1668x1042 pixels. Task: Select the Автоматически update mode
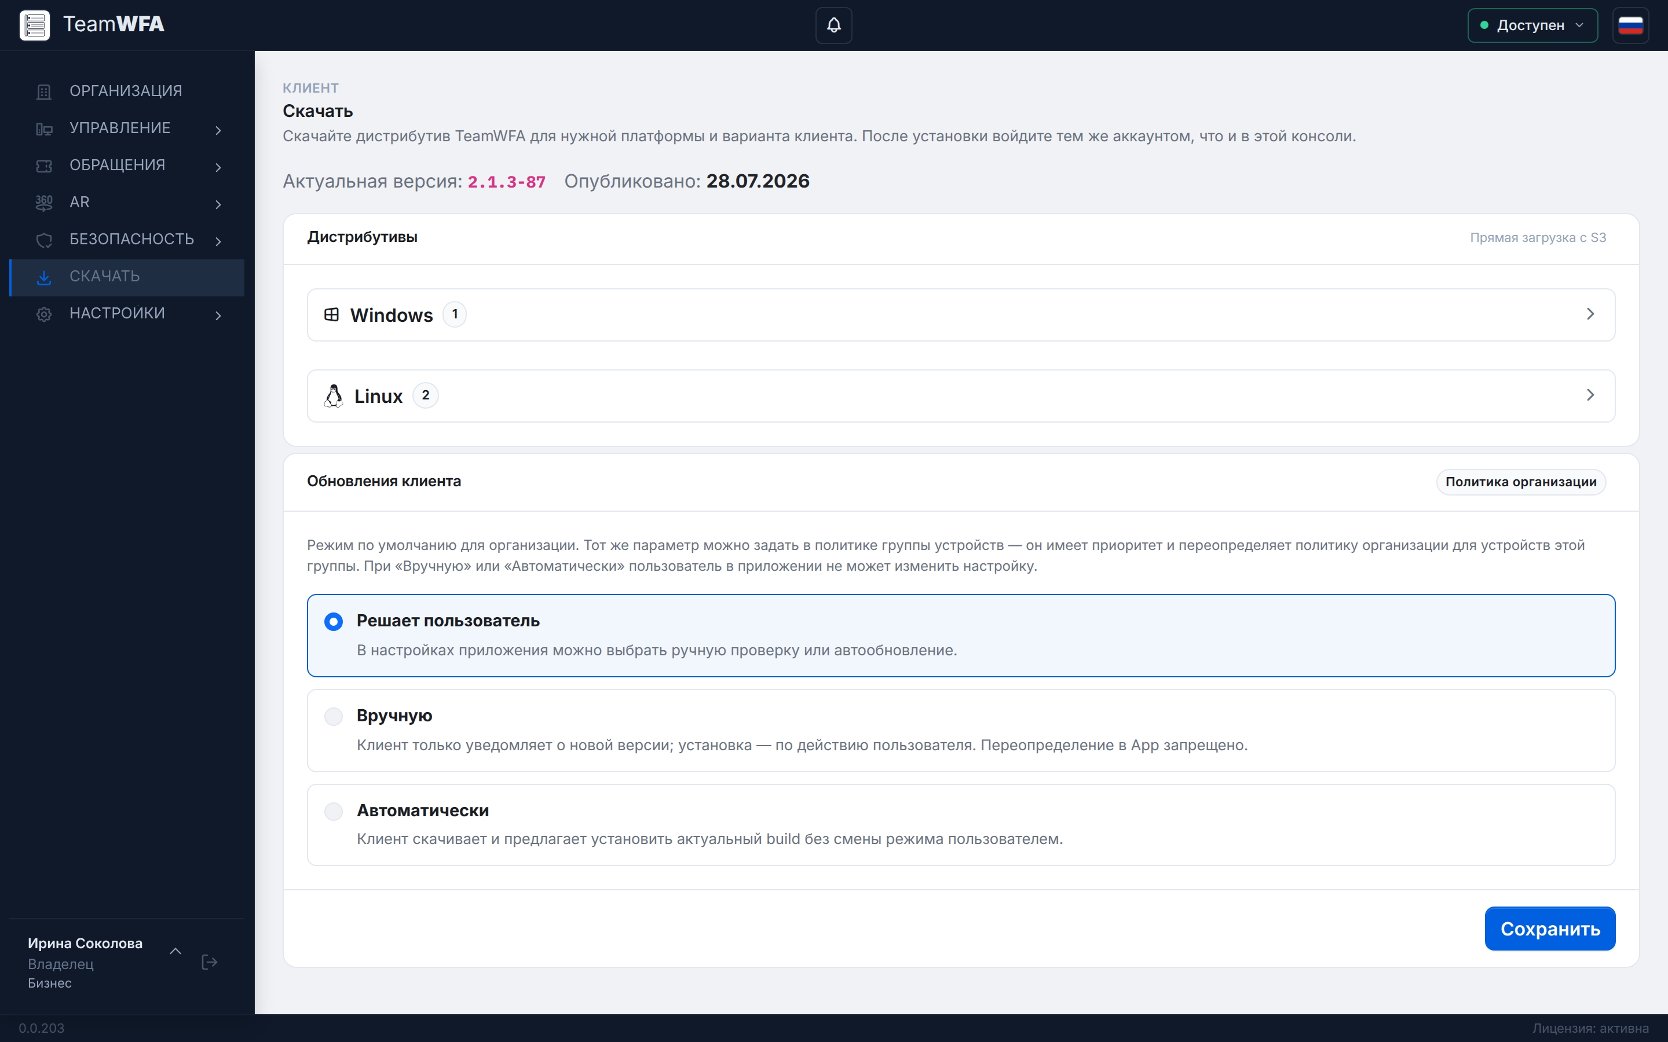[961, 825]
